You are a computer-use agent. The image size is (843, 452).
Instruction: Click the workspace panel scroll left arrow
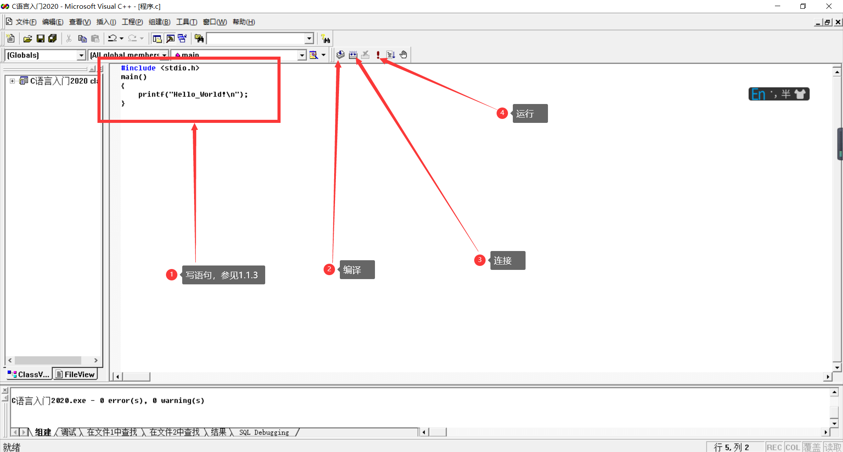click(x=10, y=360)
